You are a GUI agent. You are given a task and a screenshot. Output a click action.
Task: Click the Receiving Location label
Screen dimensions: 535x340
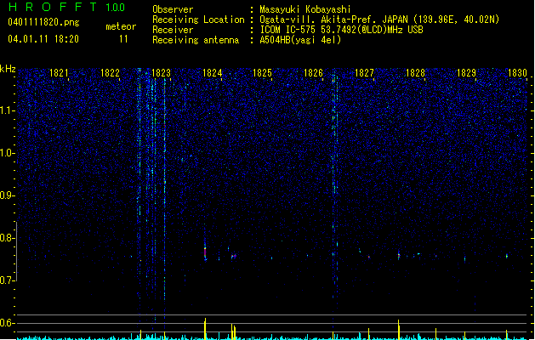coord(198,20)
